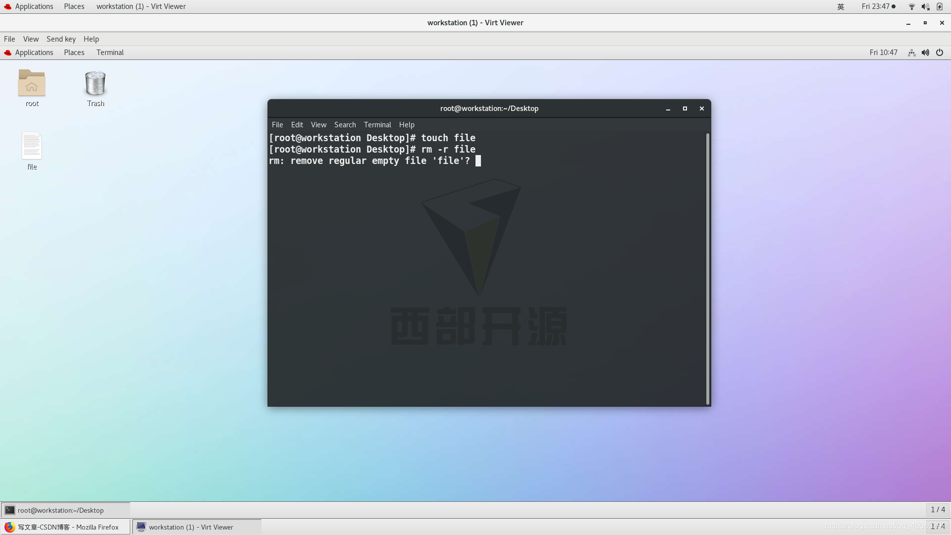The height and width of the screenshot is (535, 951).
Task: Click the terminal icon in guest taskbar
Action: 10,510
